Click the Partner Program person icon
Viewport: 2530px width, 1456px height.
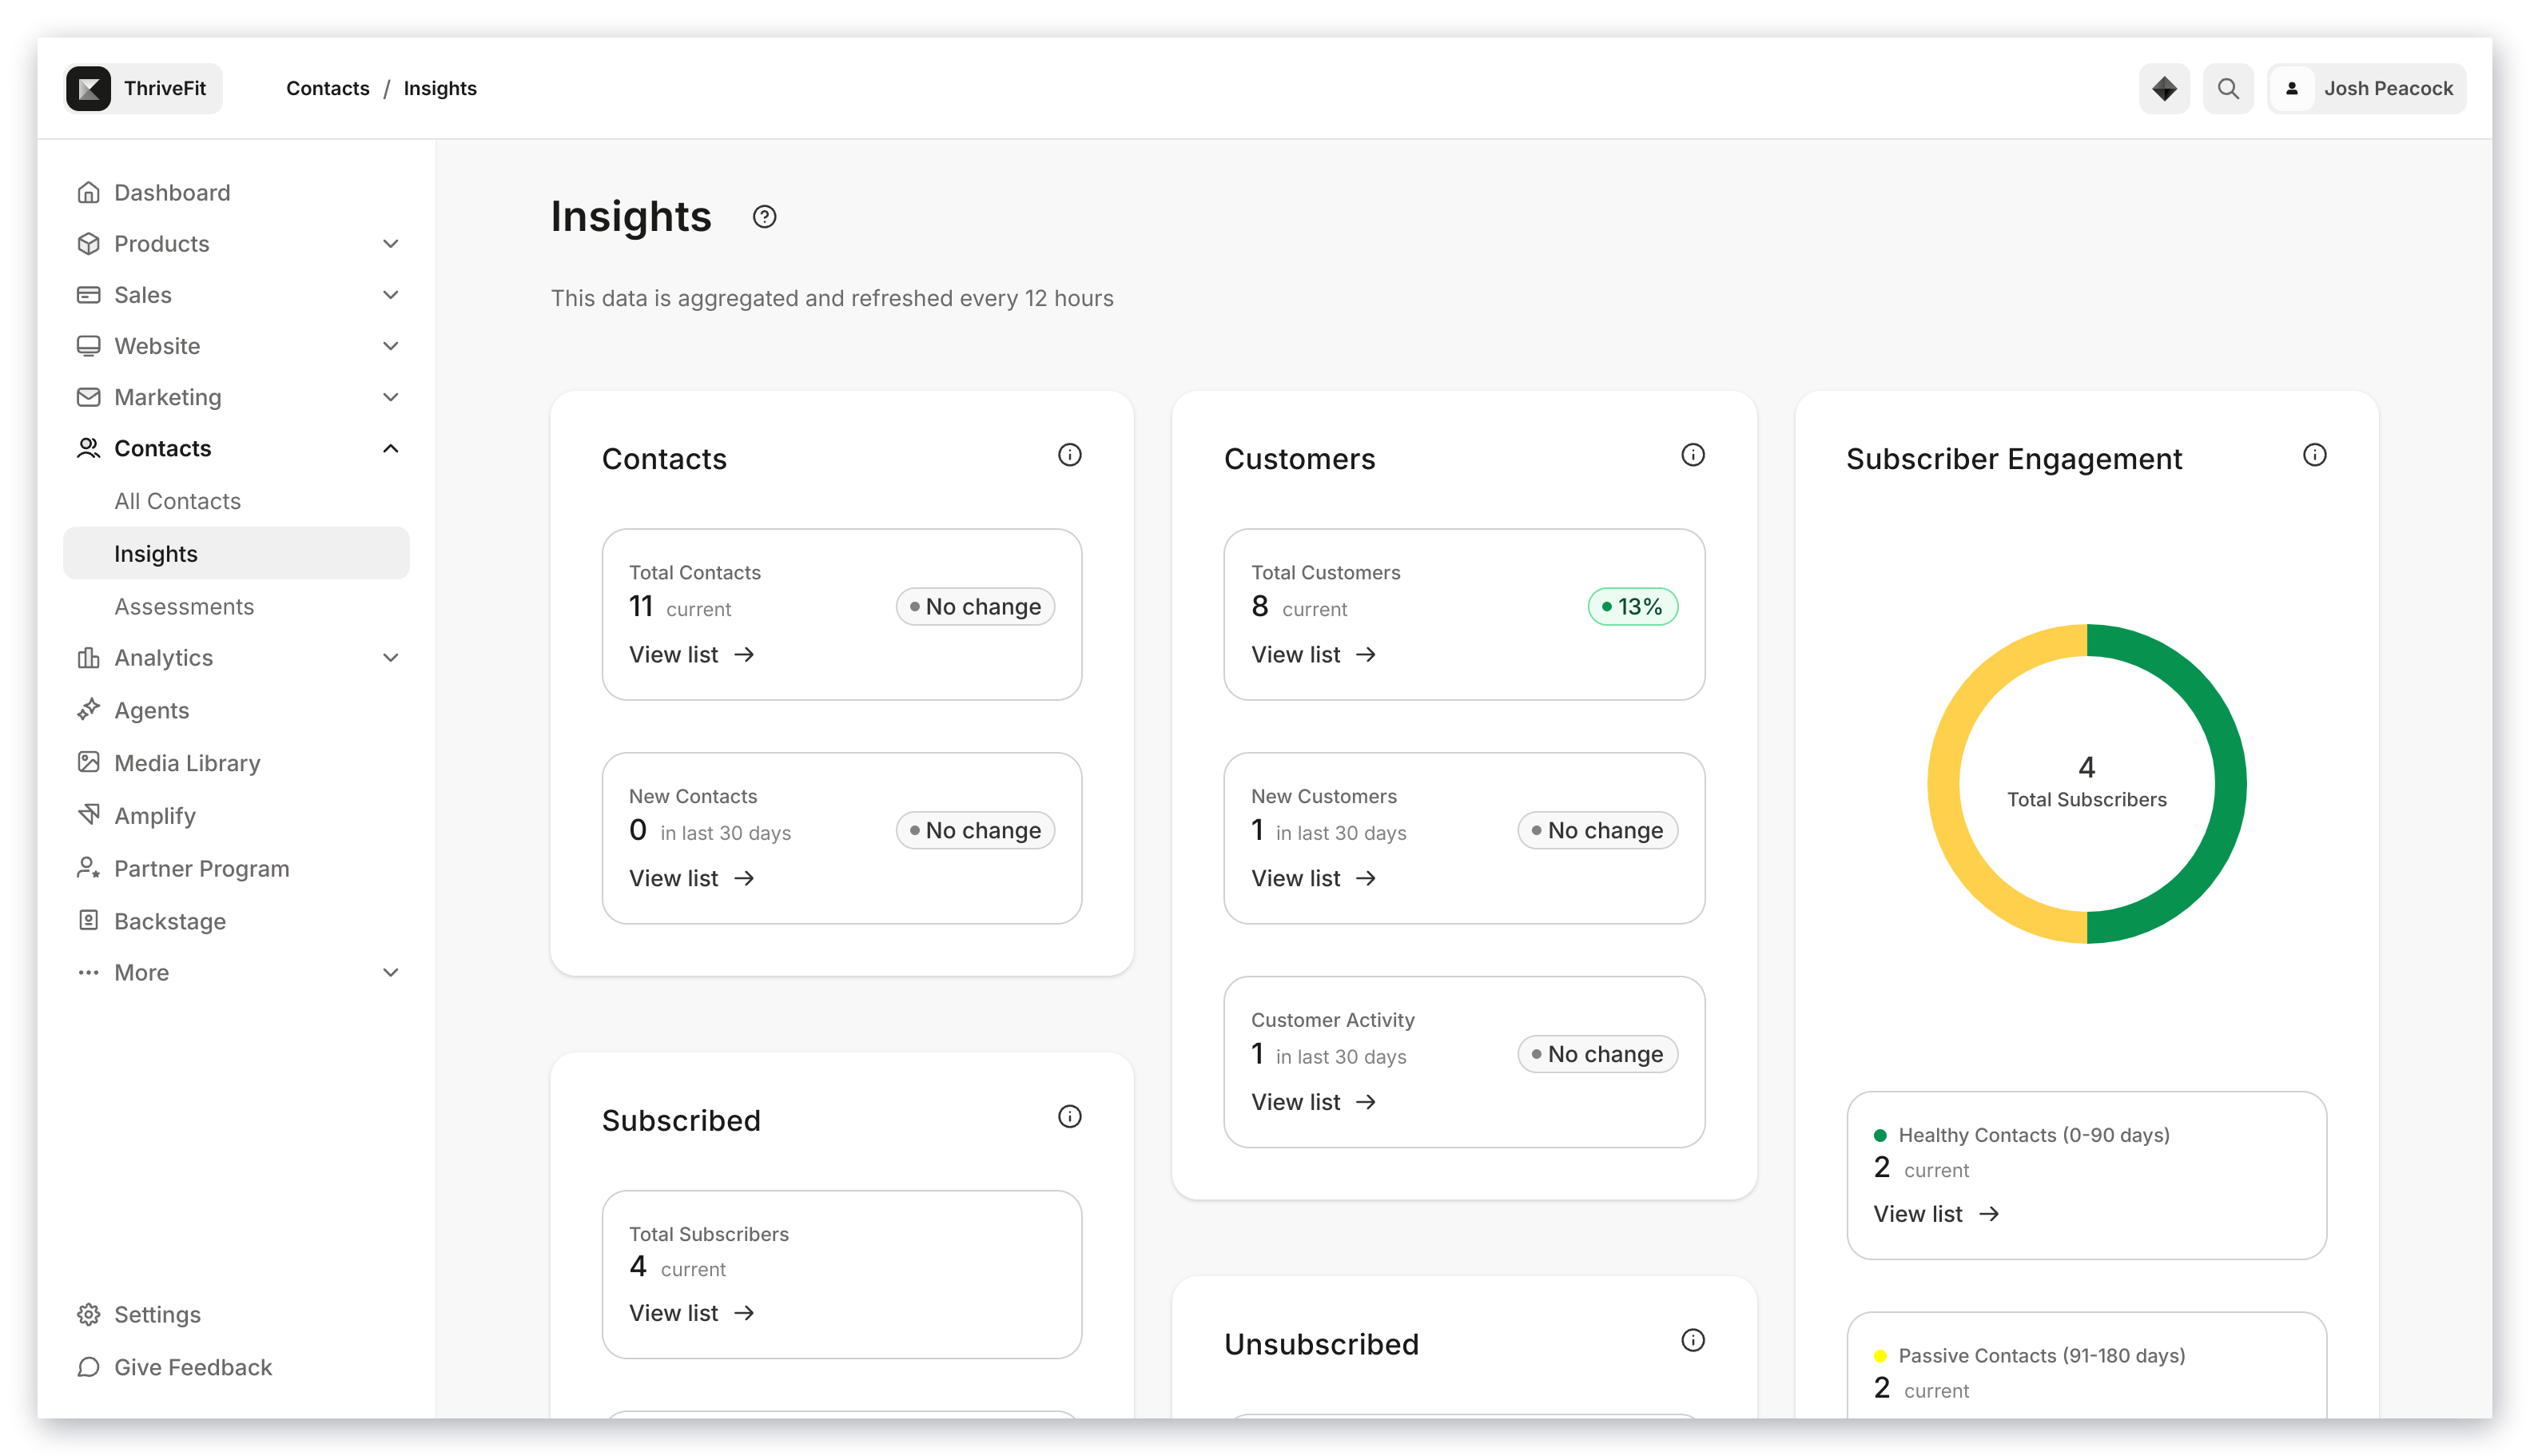tap(89, 867)
